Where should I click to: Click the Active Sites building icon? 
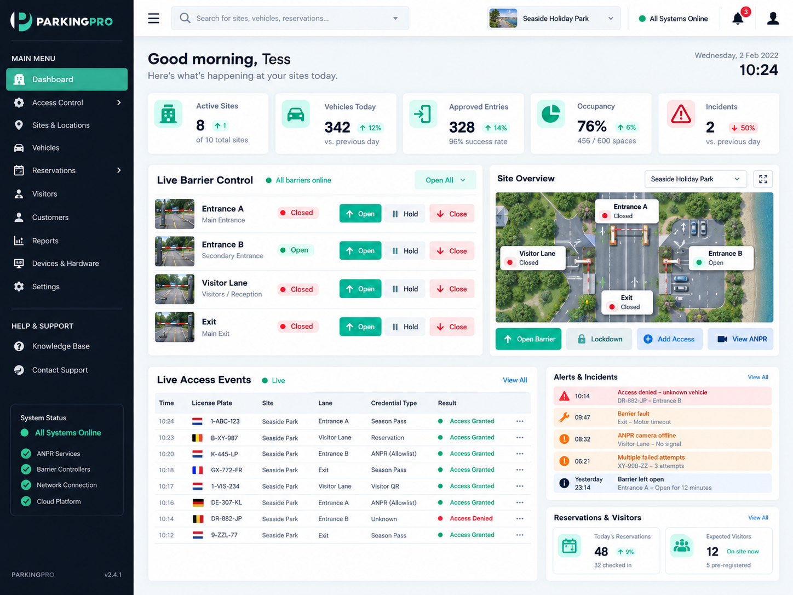coord(168,114)
